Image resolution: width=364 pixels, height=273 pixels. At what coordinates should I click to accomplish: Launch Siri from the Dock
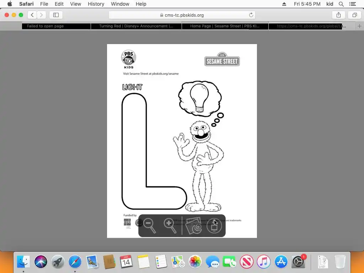(x=41, y=262)
